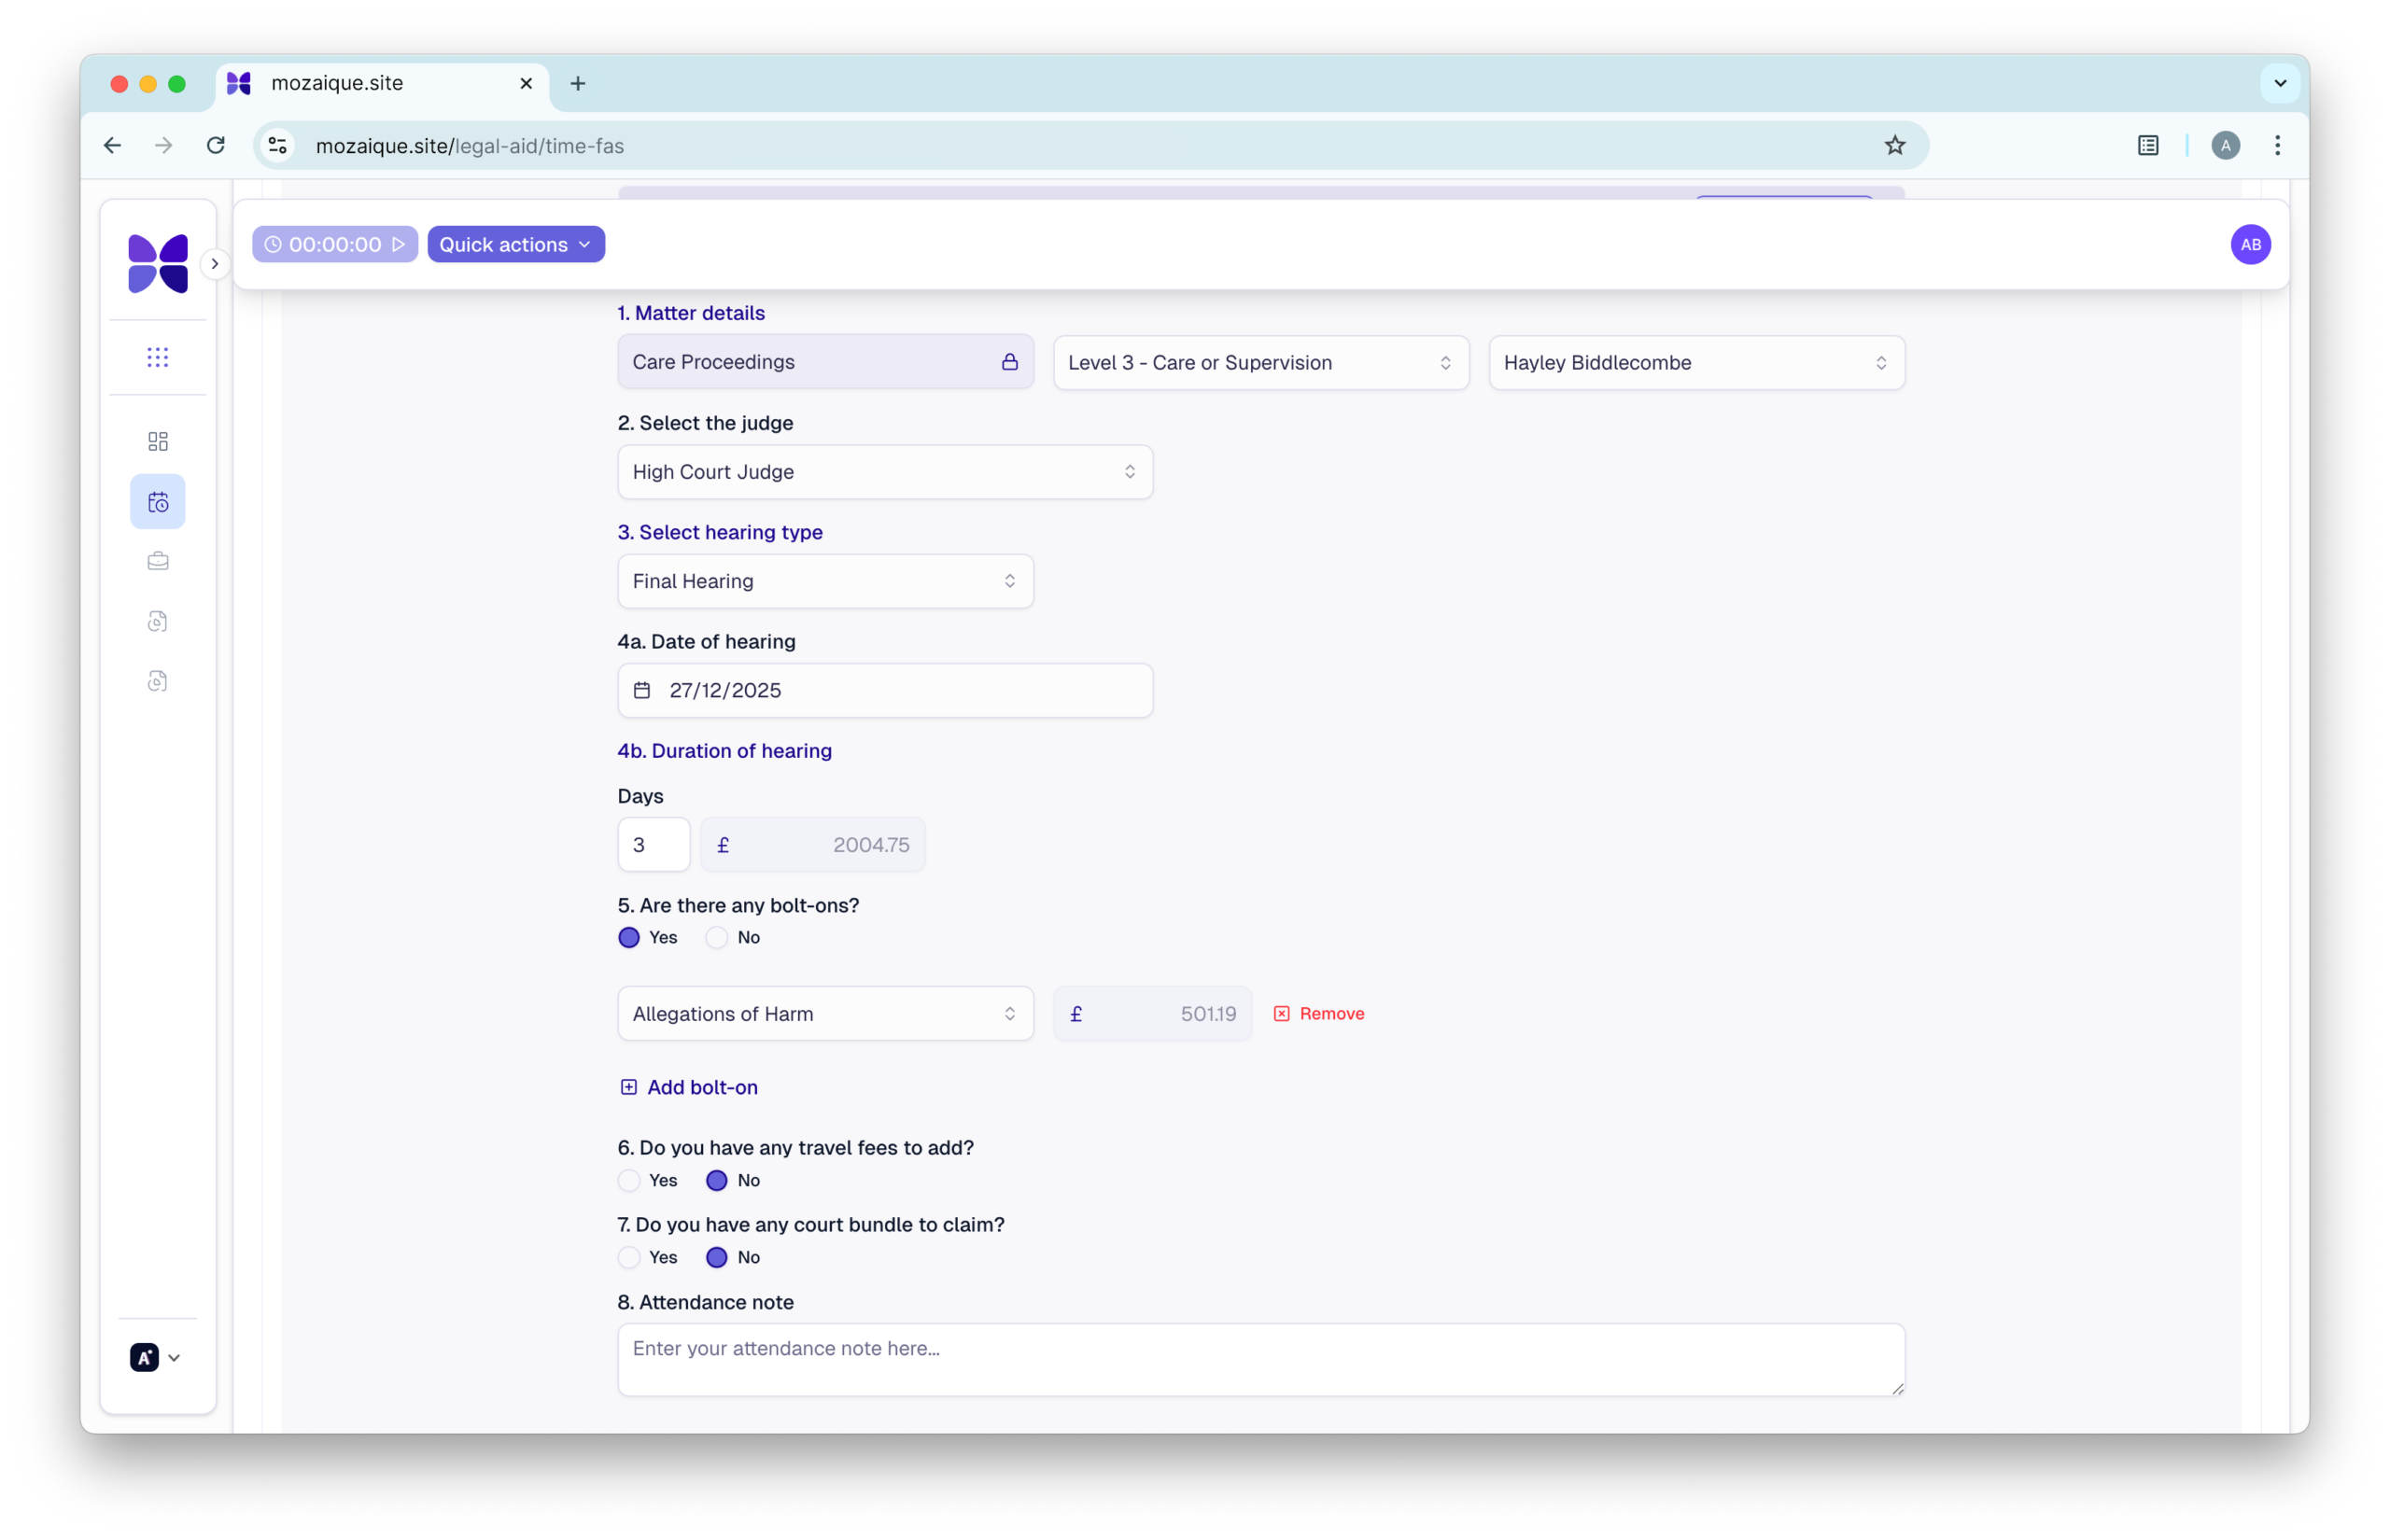Open the Quick actions menu
The height and width of the screenshot is (1540, 2390).
click(x=515, y=244)
